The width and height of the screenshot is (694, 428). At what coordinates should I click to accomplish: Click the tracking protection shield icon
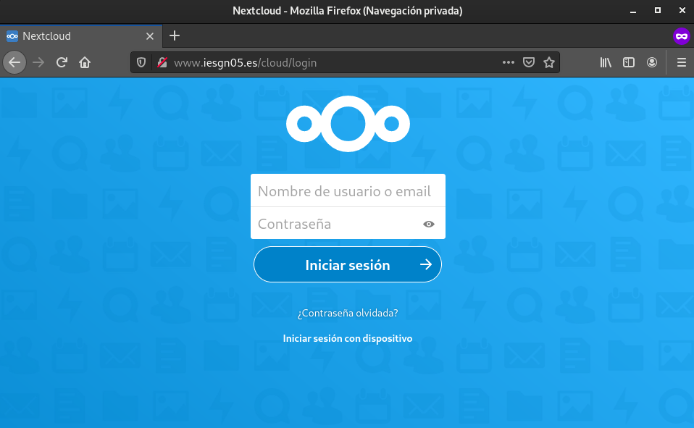coord(142,62)
